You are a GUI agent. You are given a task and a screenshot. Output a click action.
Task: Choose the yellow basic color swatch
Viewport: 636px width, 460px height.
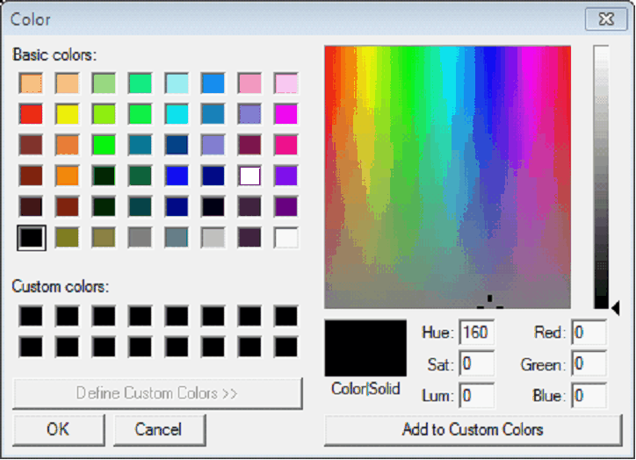coord(68,114)
